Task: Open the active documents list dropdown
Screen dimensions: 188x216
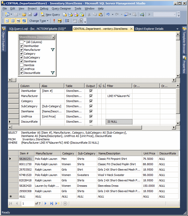Action: tap(177, 29)
